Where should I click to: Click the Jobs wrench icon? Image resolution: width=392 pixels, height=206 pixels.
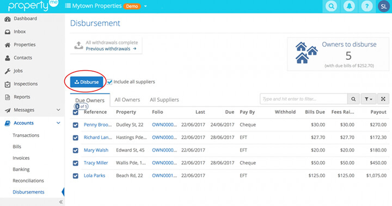click(x=8, y=71)
